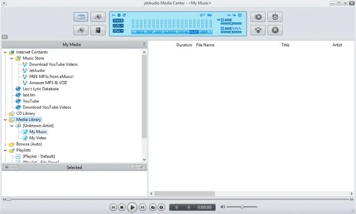Sort by the Duration column header
The width and height of the screenshot is (356, 214).
click(184, 45)
